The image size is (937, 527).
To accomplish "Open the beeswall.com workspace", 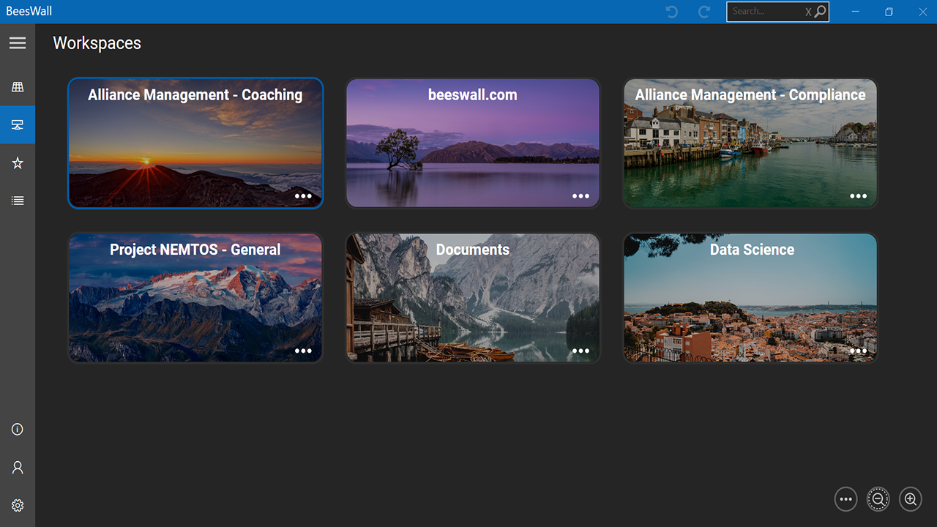I will pyautogui.click(x=473, y=143).
